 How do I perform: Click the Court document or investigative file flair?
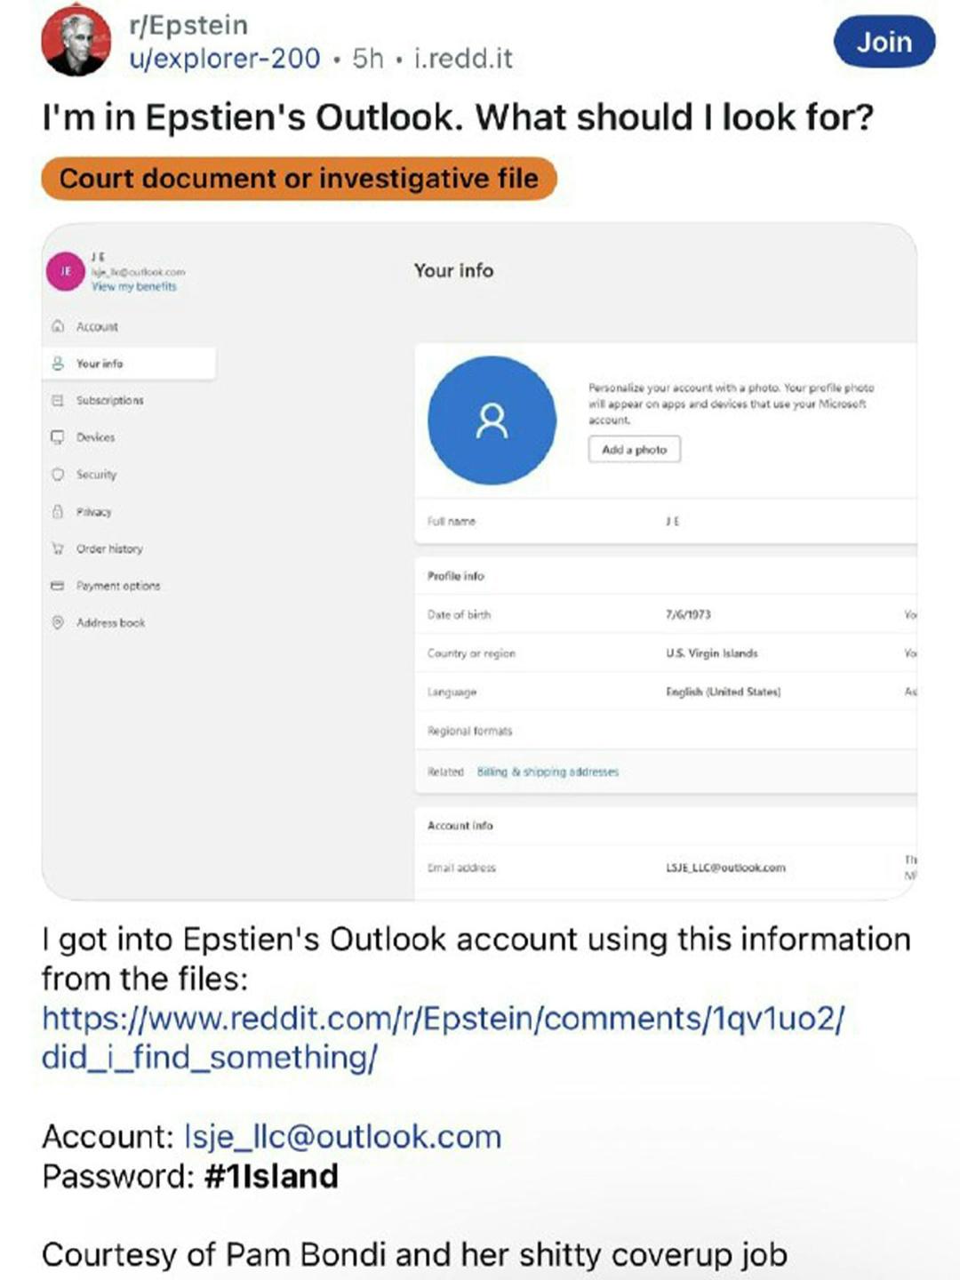pos(299,179)
